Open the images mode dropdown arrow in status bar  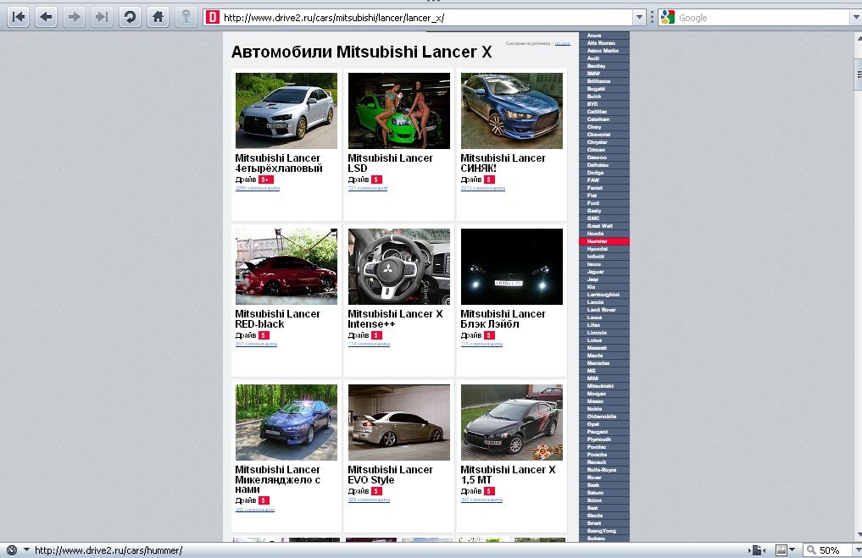pyautogui.click(x=792, y=550)
